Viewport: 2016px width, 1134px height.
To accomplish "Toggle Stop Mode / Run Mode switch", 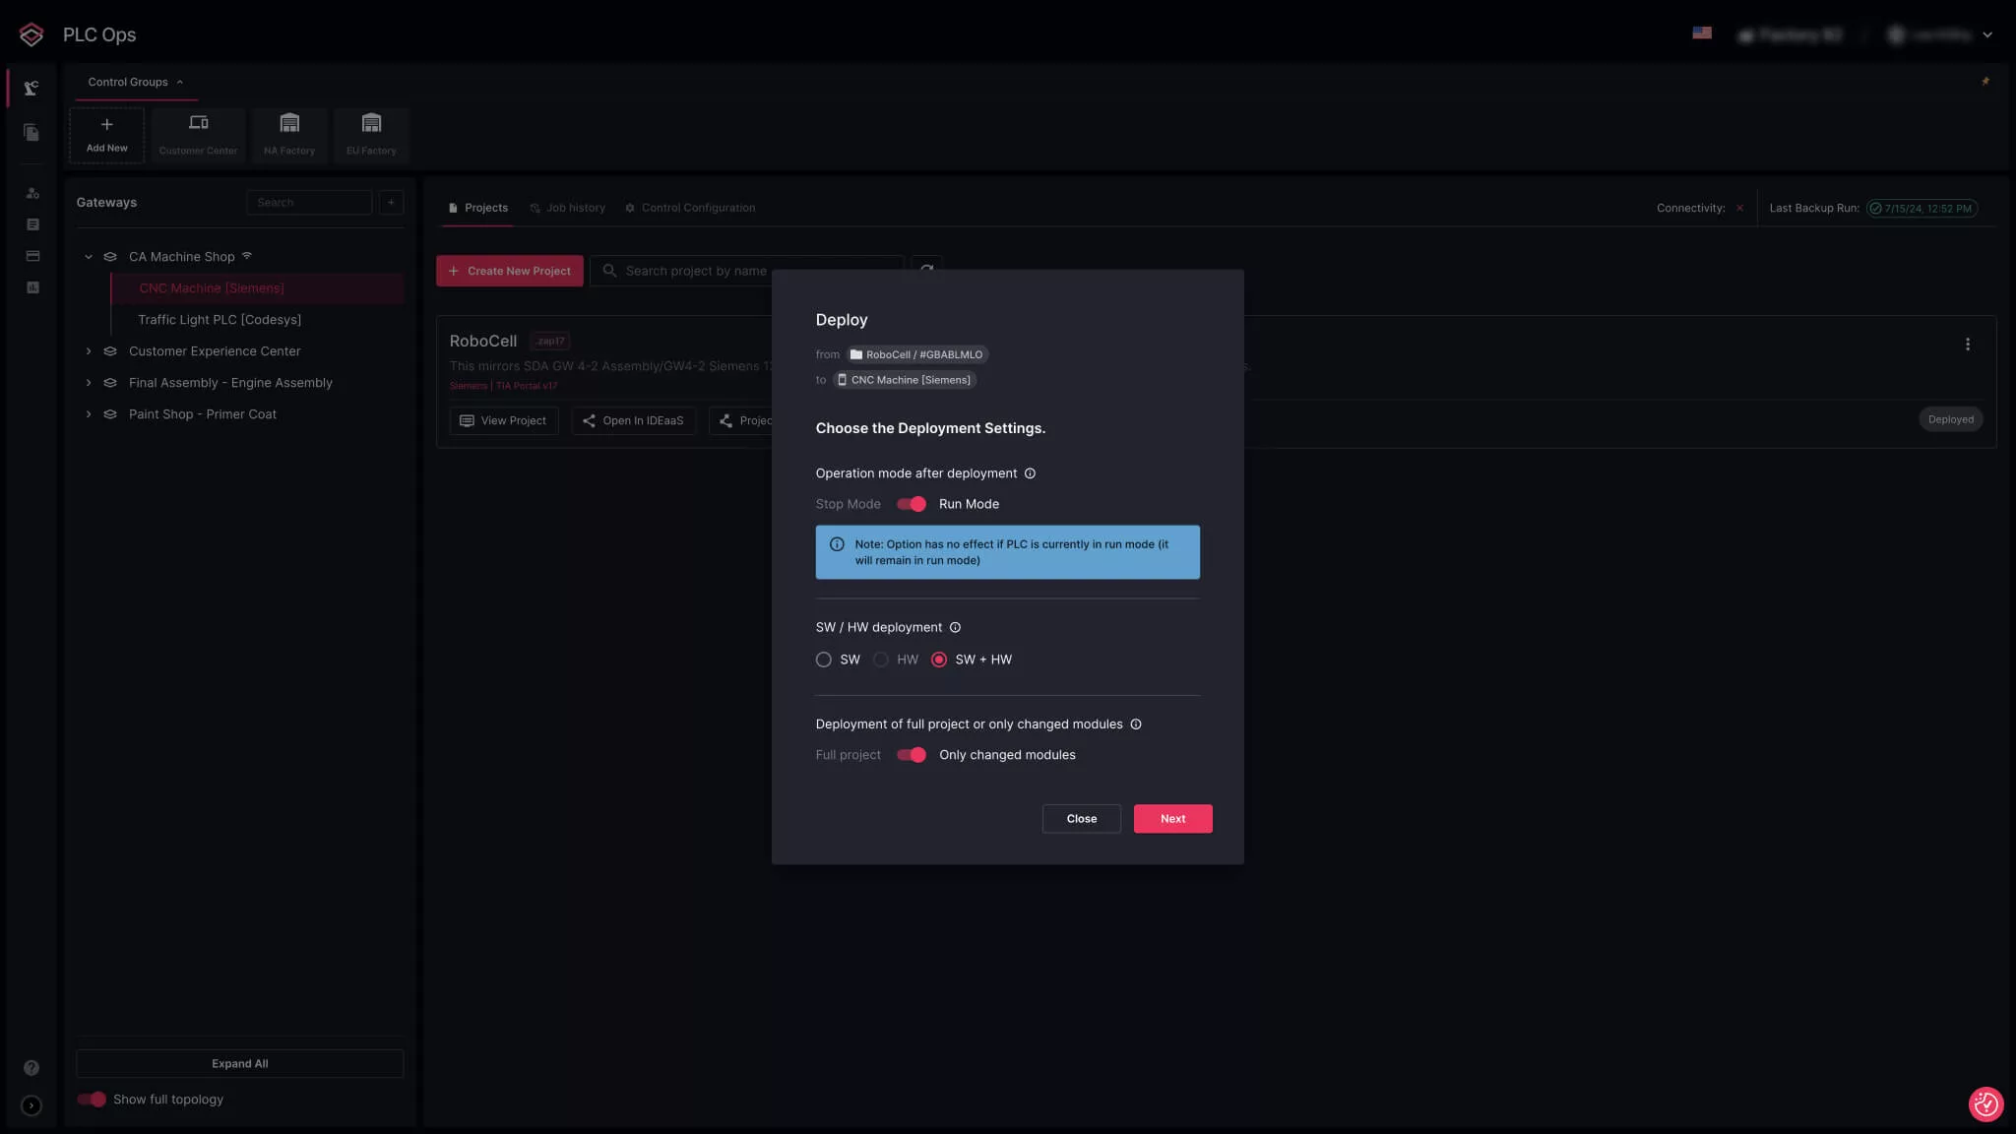I will 912,504.
